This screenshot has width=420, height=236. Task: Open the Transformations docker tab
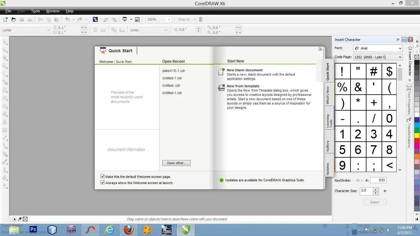tap(409, 133)
